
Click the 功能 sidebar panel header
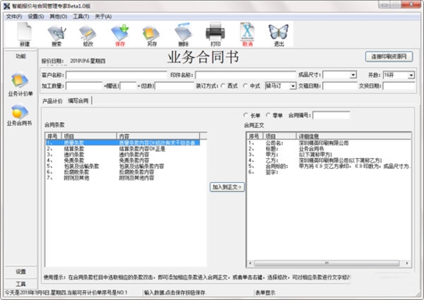pos(21,56)
